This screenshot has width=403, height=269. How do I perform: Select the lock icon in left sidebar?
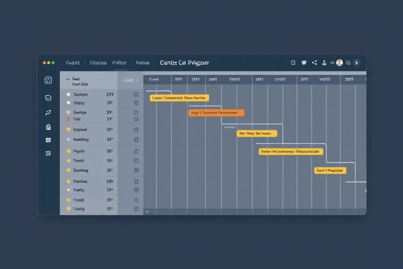click(x=48, y=127)
